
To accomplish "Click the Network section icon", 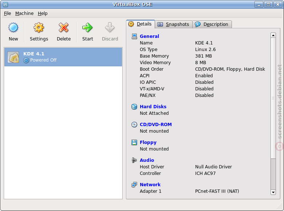I will pos(134,185).
